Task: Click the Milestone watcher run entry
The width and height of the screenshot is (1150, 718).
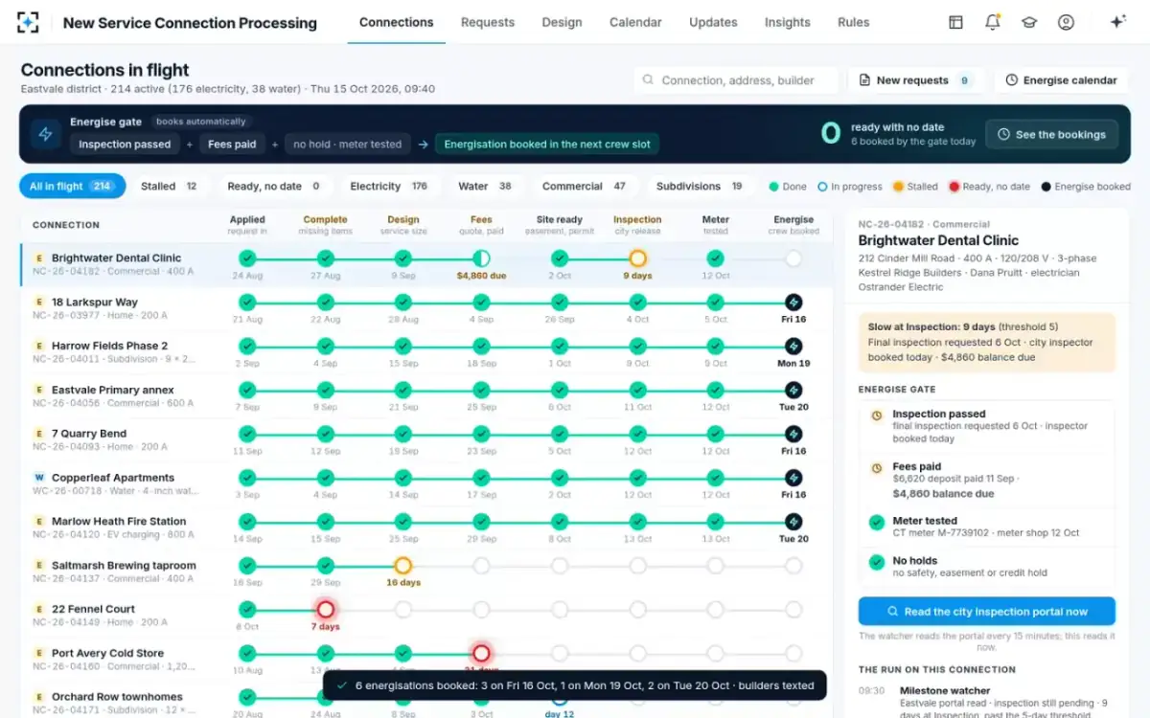Action: 986,703
